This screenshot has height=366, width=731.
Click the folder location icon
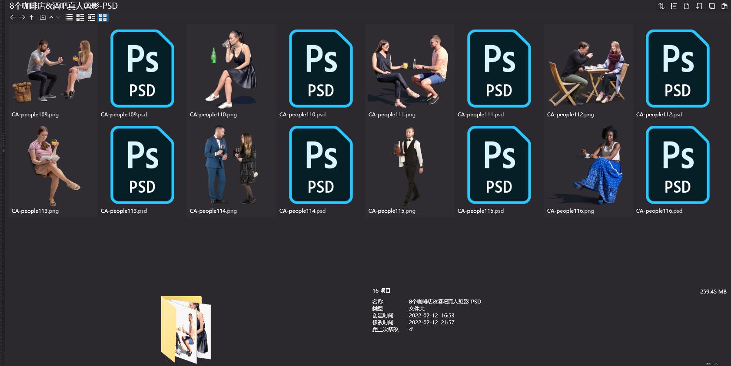[x=43, y=17]
